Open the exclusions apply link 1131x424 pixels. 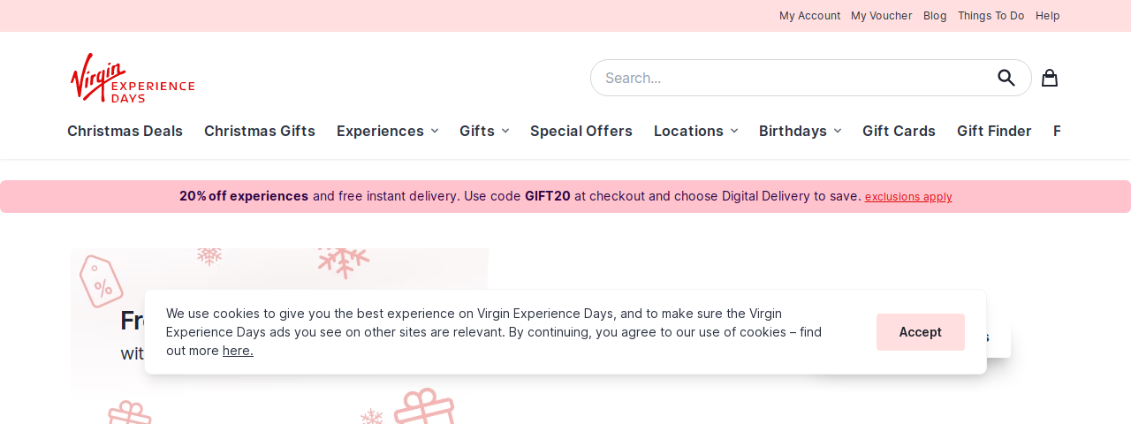click(x=908, y=197)
